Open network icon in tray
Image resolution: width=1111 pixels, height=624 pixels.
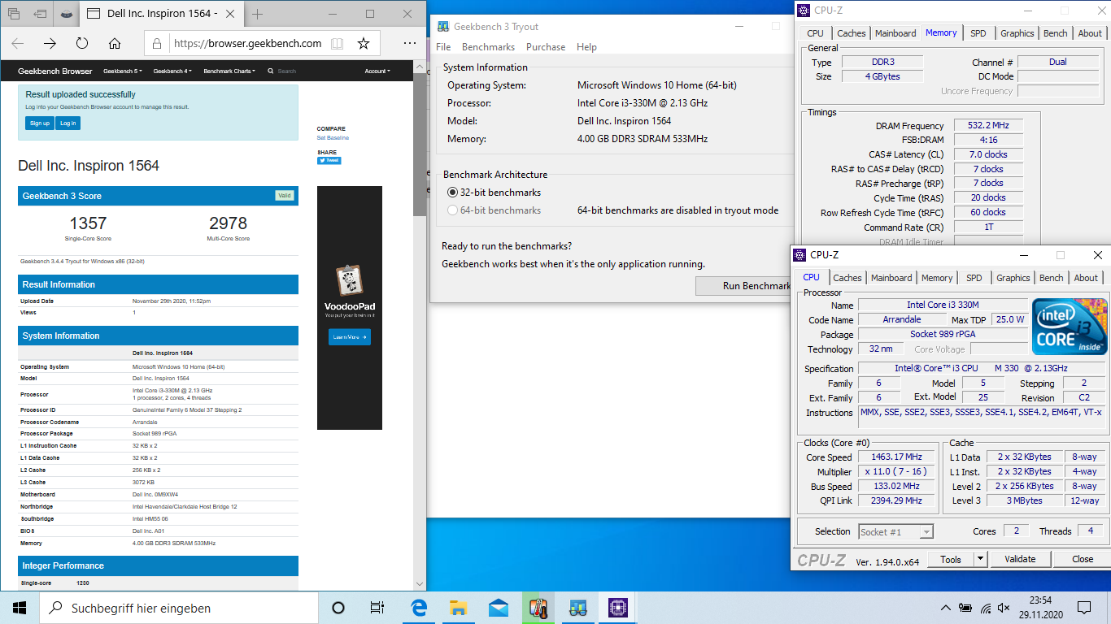[x=986, y=608]
